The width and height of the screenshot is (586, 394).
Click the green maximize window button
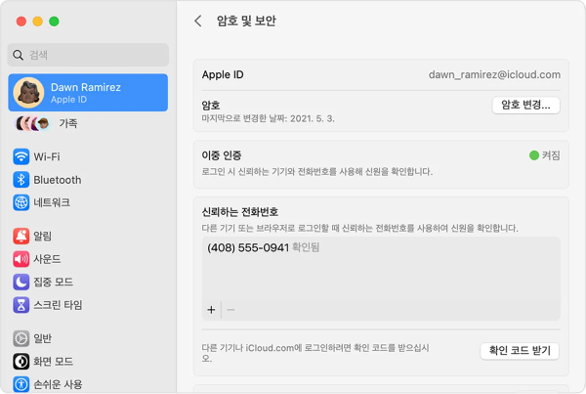[54, 22]
